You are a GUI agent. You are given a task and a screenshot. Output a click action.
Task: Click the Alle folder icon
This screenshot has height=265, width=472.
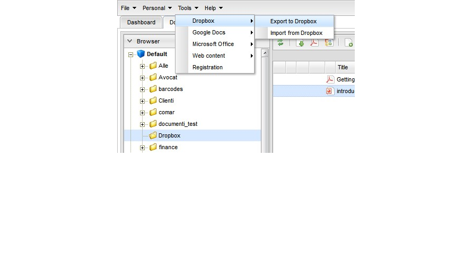pos(153,66)
